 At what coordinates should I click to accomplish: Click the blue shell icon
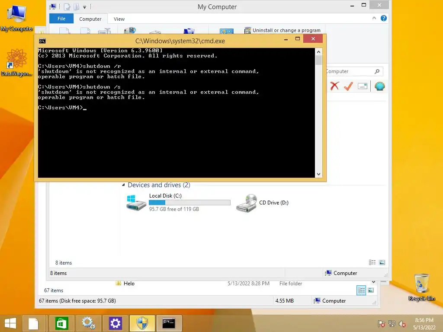tap(379, 86)
